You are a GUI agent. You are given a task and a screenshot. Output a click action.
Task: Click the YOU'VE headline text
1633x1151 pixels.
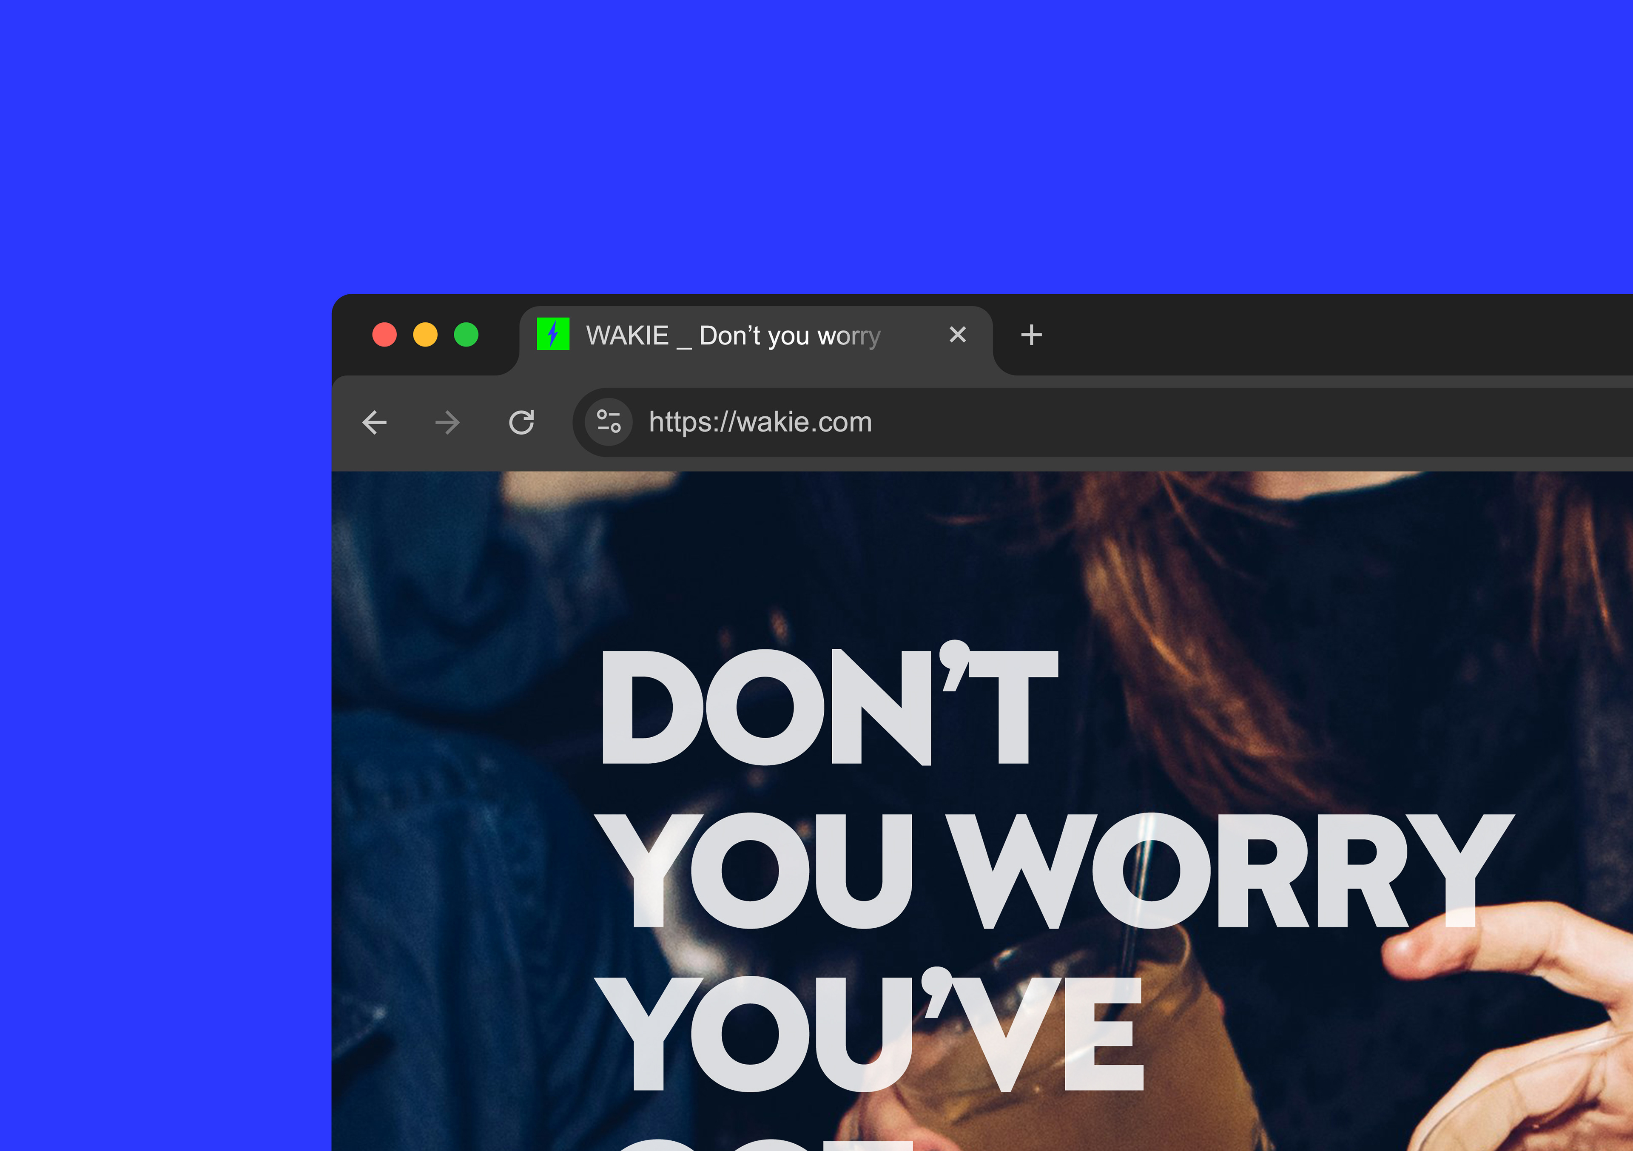pos(869,1030)
